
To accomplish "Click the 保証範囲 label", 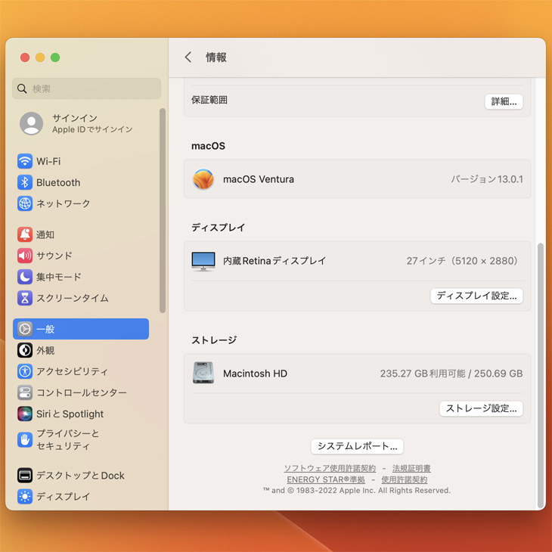I will pos(209,100).
